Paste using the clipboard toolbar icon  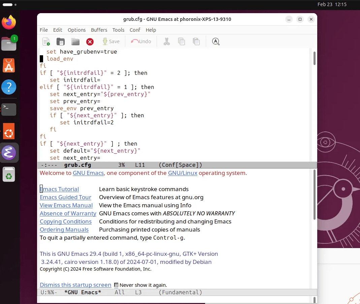coord(196,41)
